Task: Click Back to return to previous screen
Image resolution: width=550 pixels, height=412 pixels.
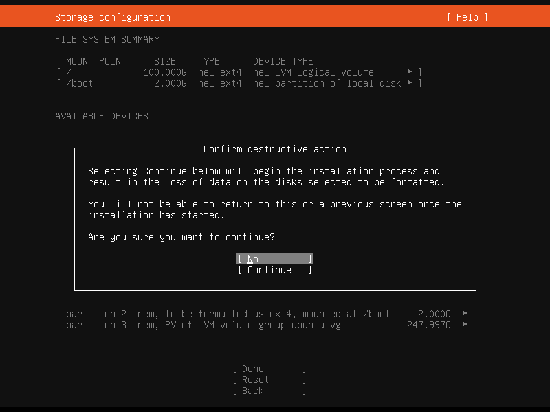Action: [x=269, y=391]
